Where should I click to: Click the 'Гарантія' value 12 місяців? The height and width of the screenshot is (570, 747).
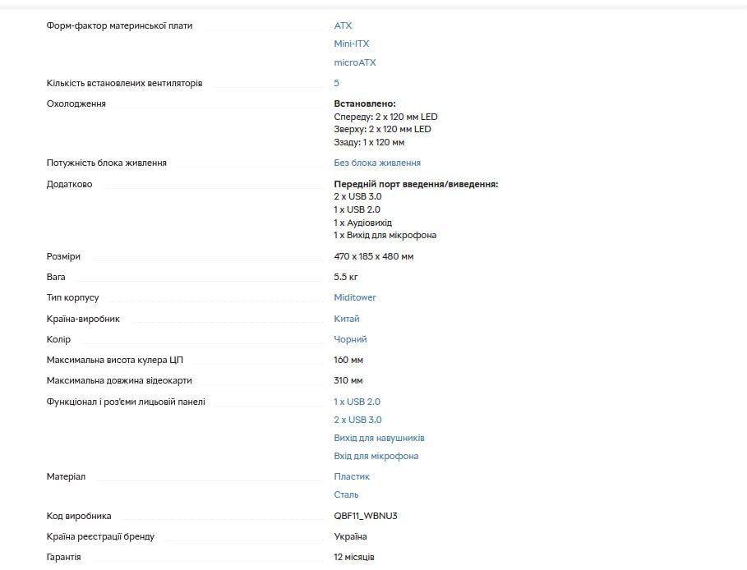(354, 557)
